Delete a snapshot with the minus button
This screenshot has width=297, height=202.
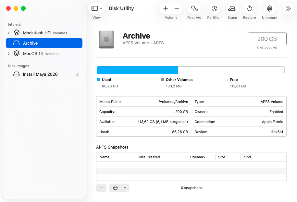[101, 188]
